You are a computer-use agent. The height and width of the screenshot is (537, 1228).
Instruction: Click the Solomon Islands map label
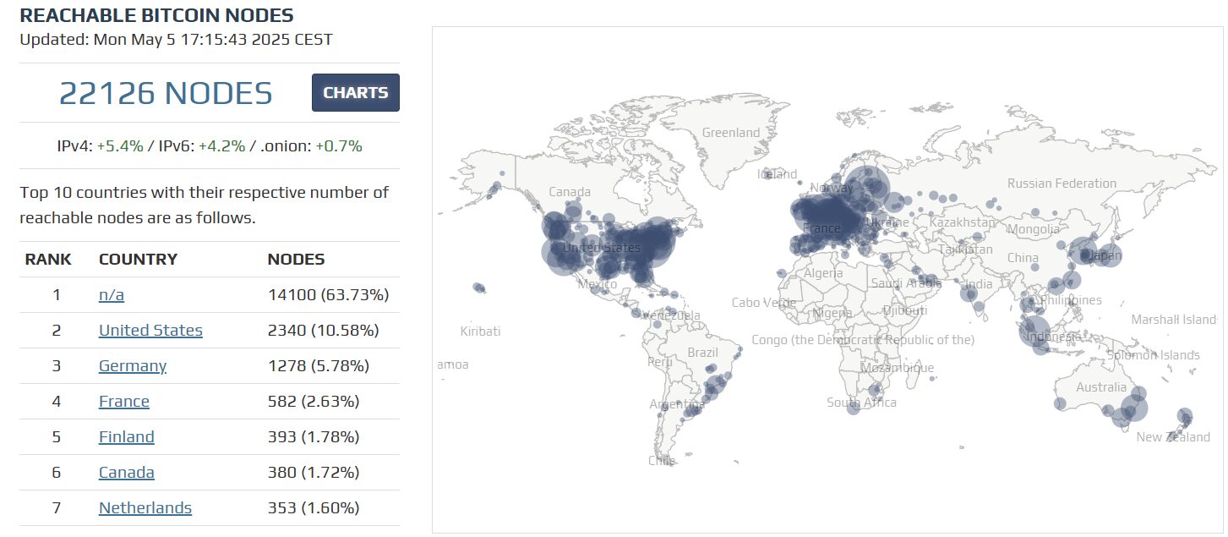click(1155, 355)
